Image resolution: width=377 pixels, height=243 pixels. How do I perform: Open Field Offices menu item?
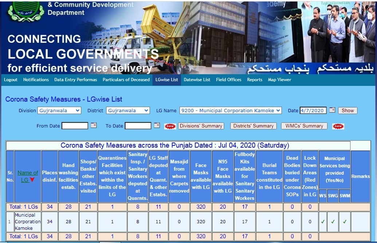click(x=228, y=80)
